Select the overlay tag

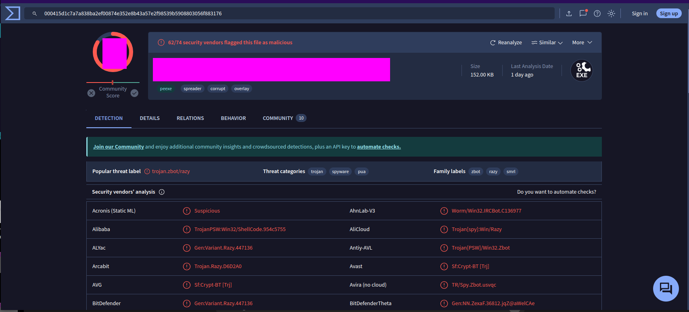pos(242,89)
